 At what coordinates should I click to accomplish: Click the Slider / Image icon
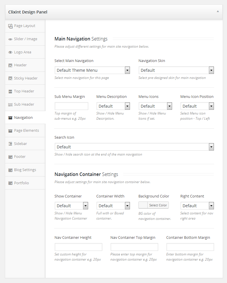click(10, 39)
